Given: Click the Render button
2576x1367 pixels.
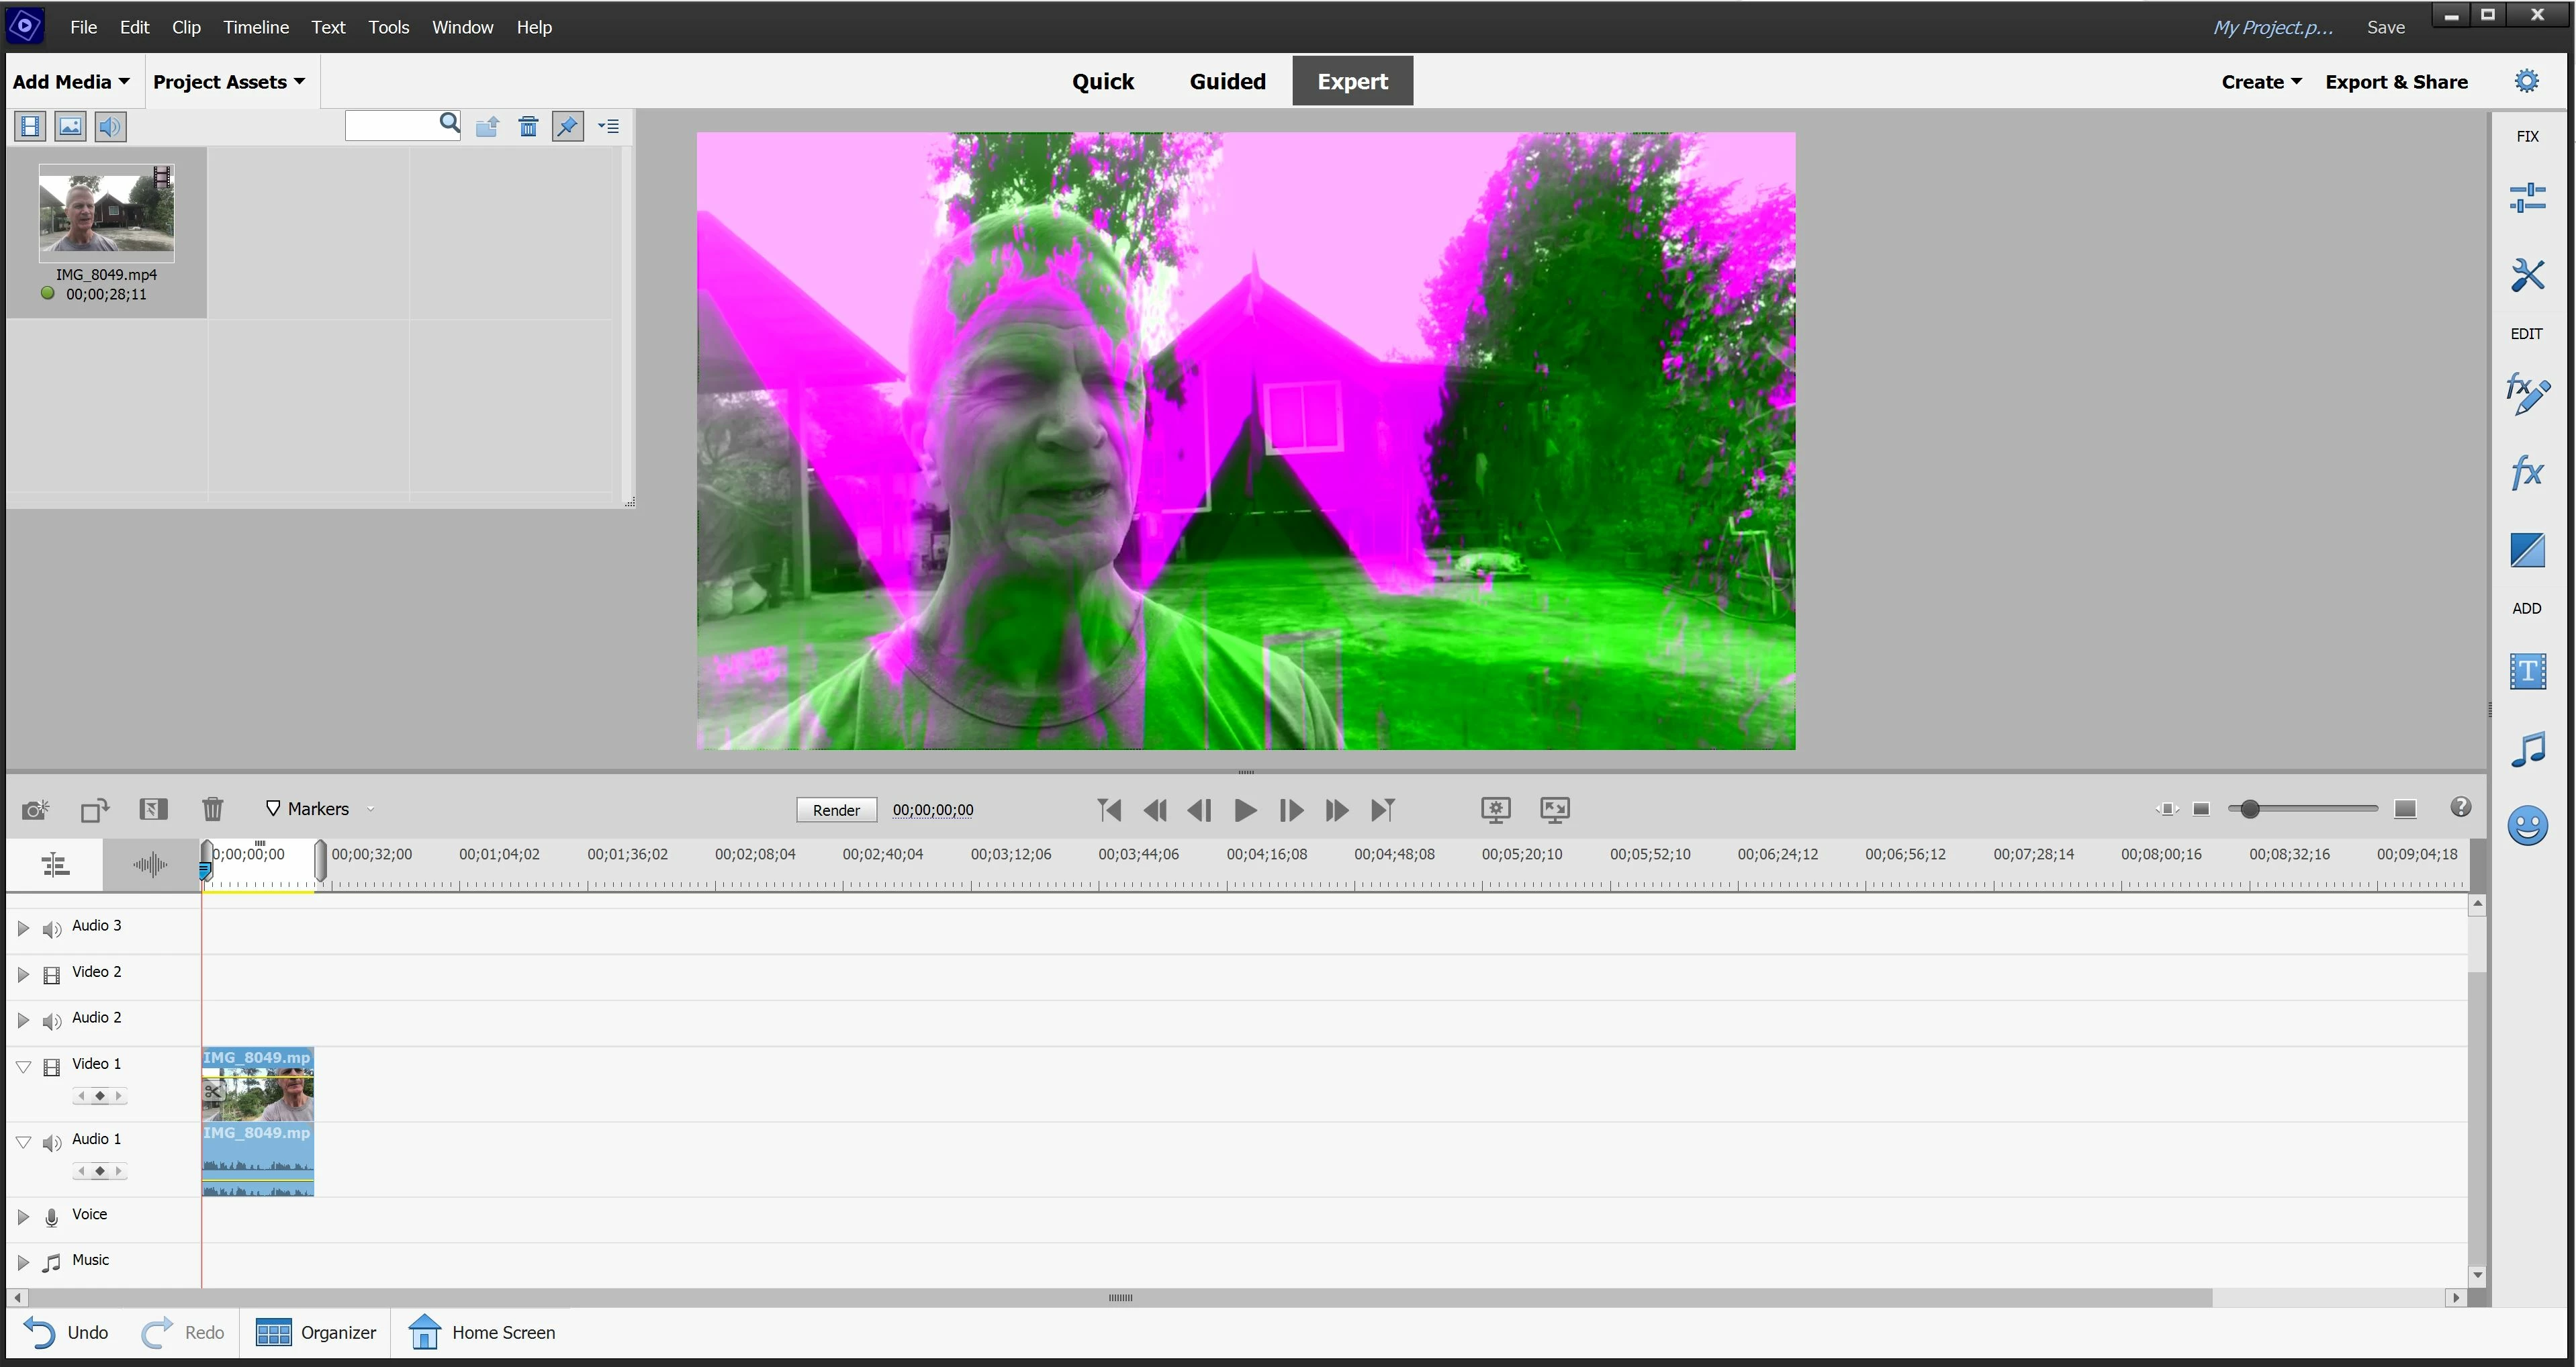Looking at the screenshot, I should click(836, 810).
